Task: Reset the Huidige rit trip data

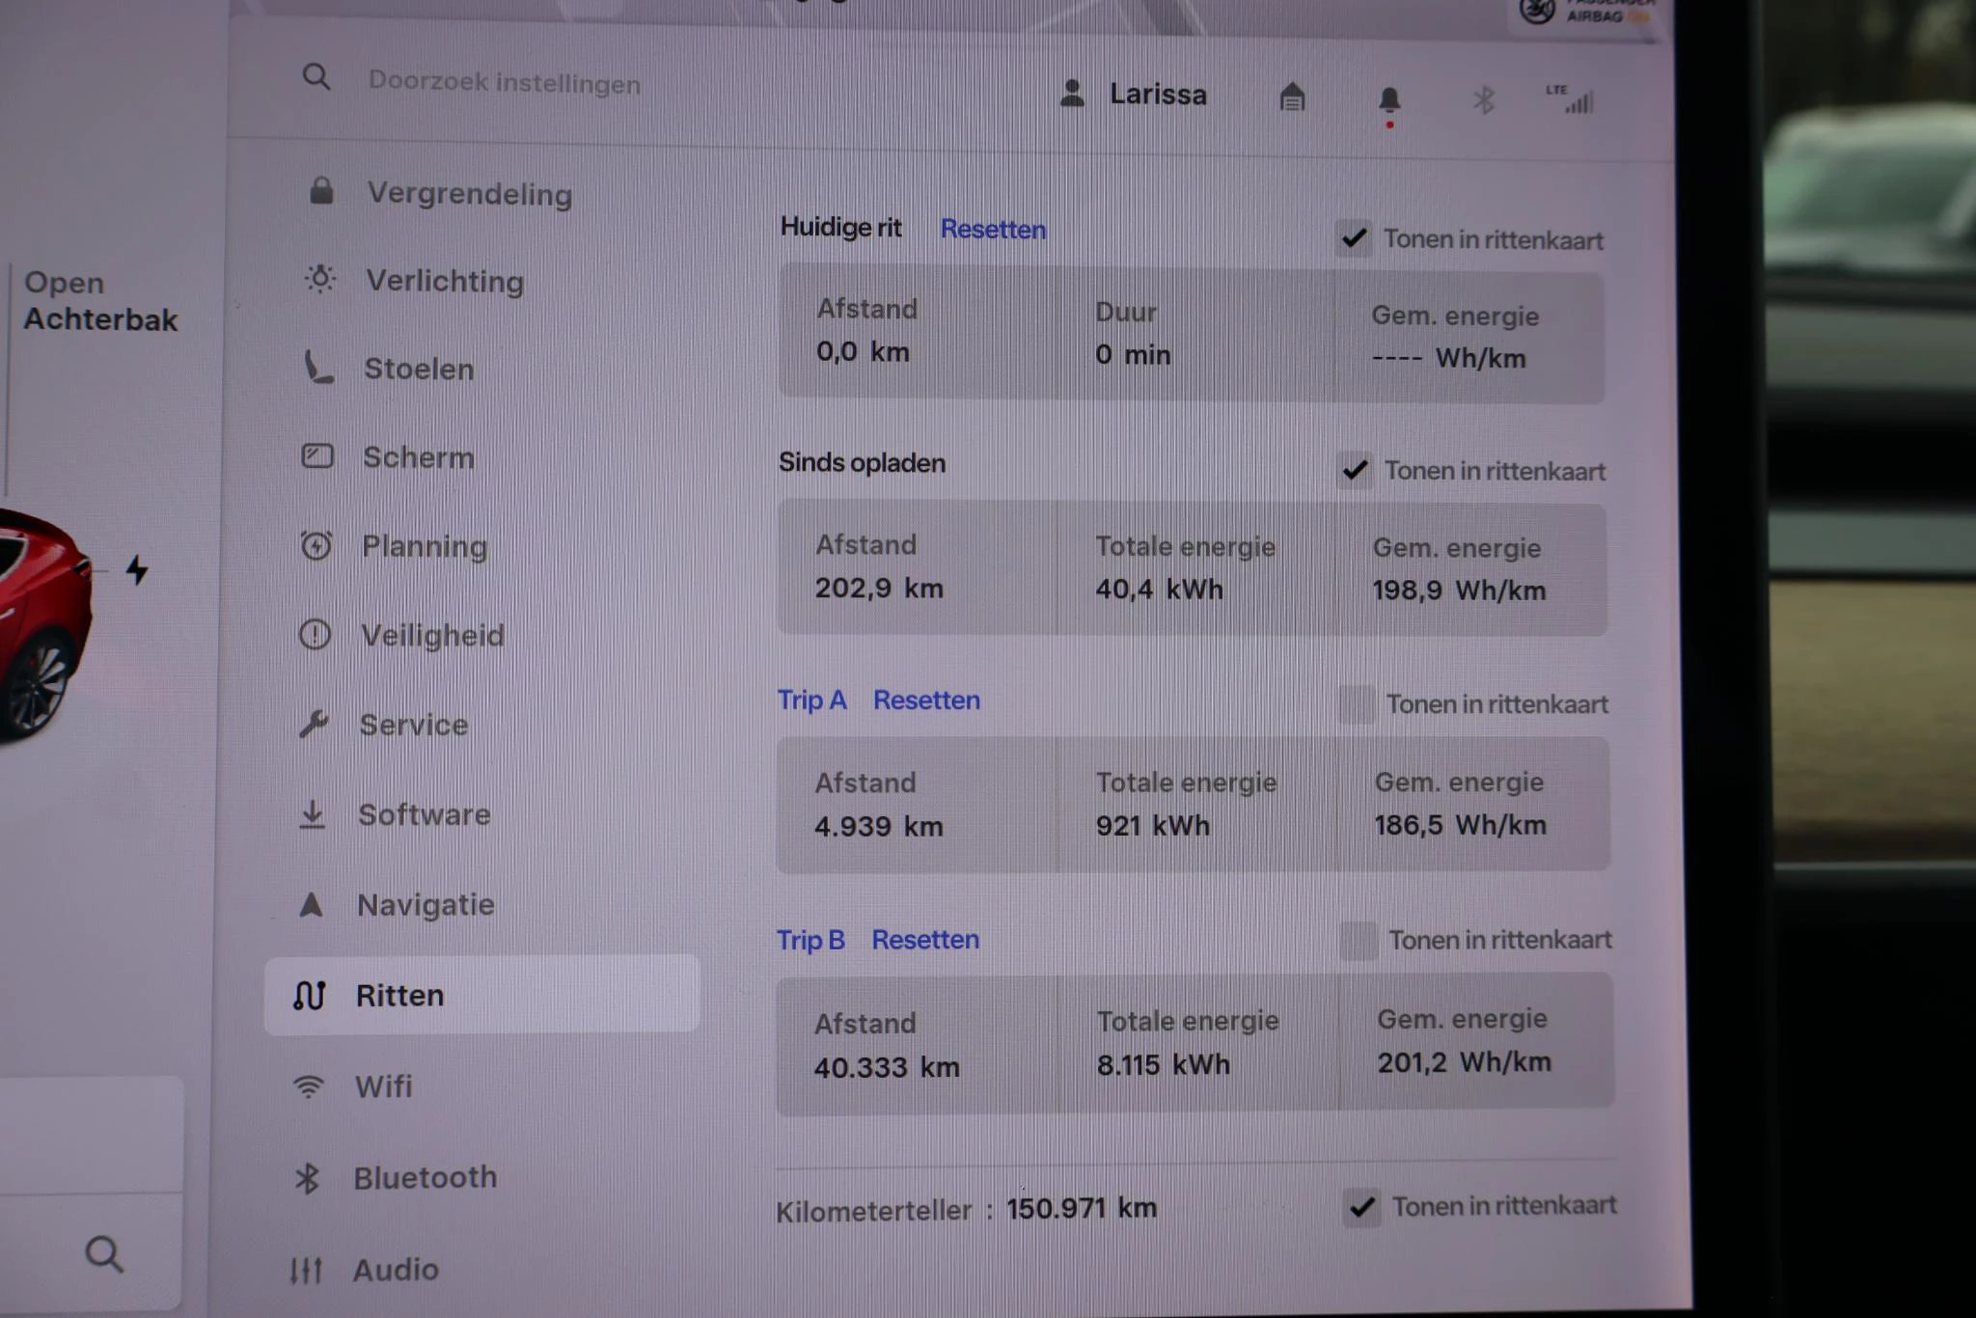Action: pyautogui.click(x=993, y=230)
